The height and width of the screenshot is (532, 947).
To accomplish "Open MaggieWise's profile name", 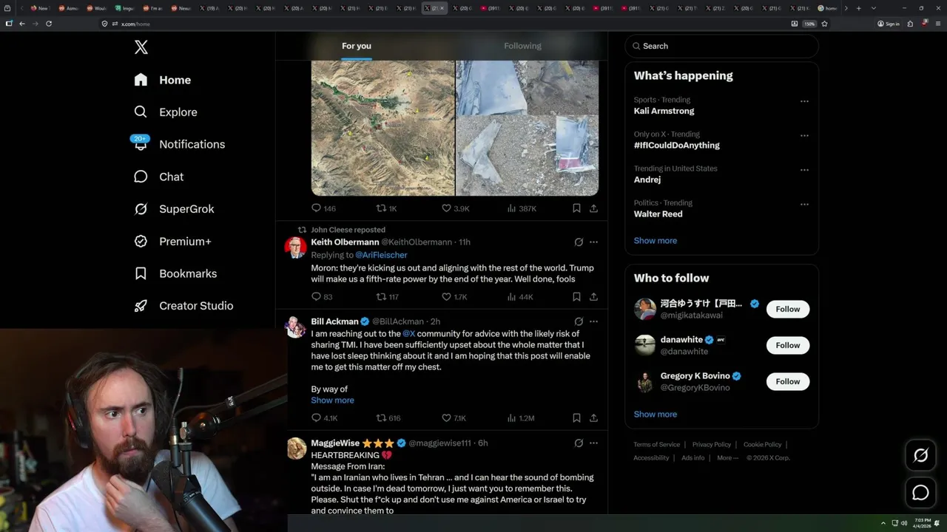I will point(335,443).
